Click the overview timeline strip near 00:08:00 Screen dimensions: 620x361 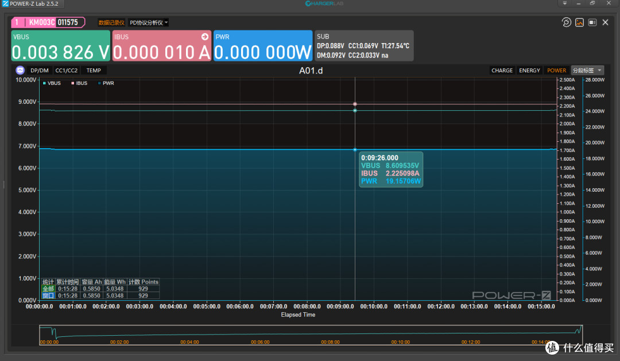(330, 335)
